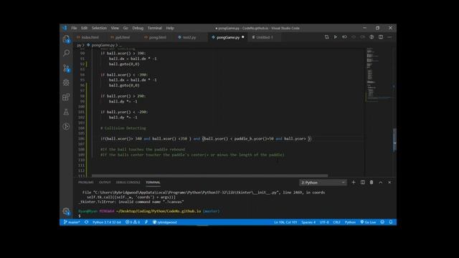Switch to Problems panel tab
This screenshot has width=459, height=258.
[86, 182]
